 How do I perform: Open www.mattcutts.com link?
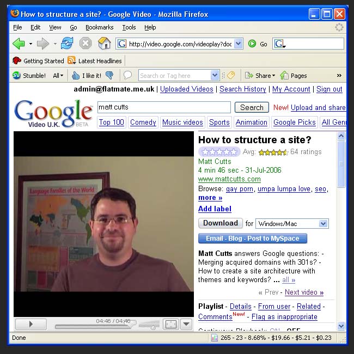pyautogui.click(x=229, y=179)
